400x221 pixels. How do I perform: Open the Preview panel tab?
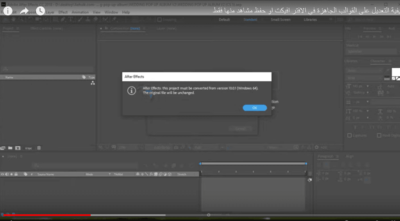(370, 29)
